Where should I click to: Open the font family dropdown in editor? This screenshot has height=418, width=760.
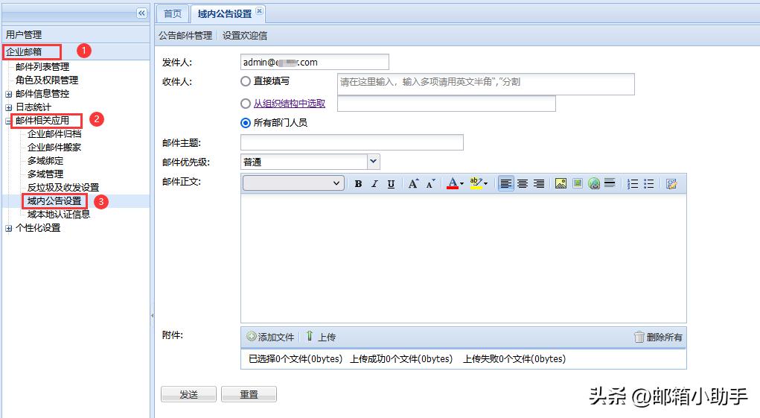point(293,183)
